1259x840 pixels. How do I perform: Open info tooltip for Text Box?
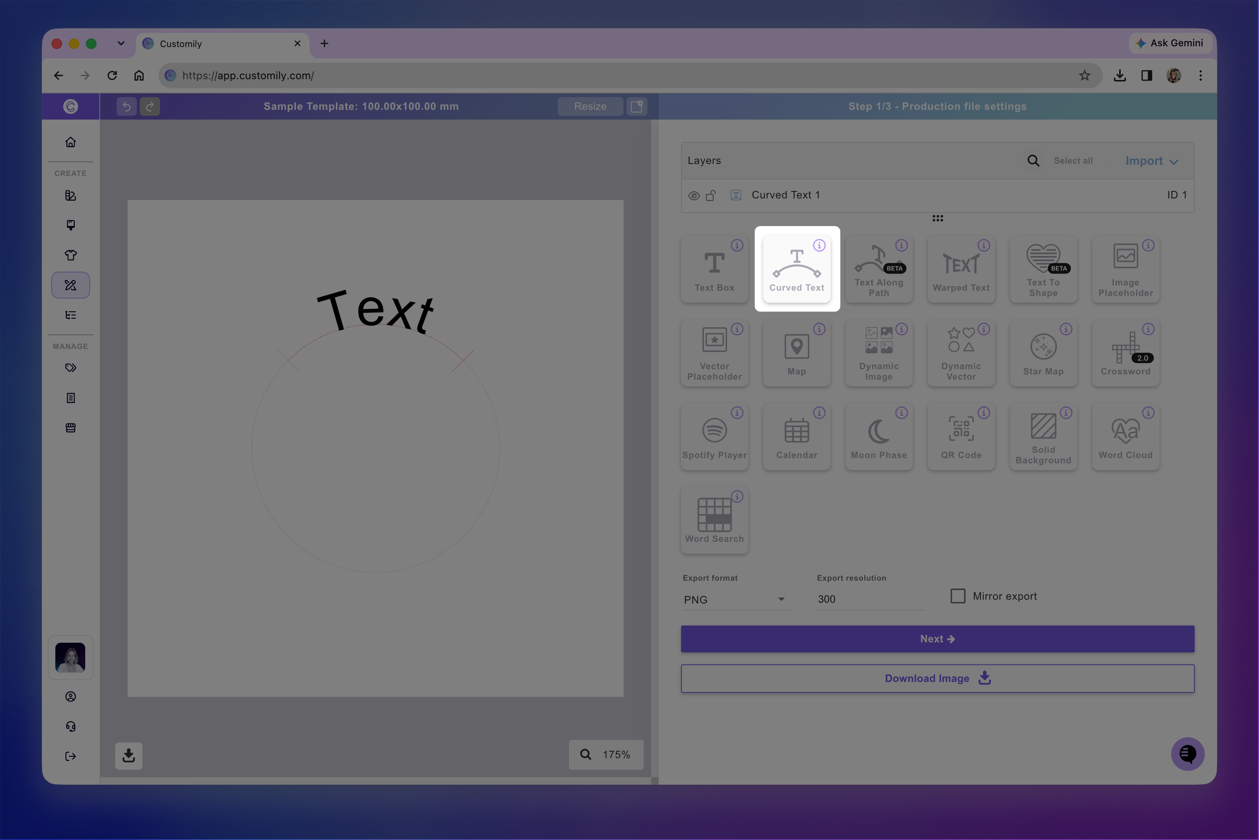pos(737,245)
